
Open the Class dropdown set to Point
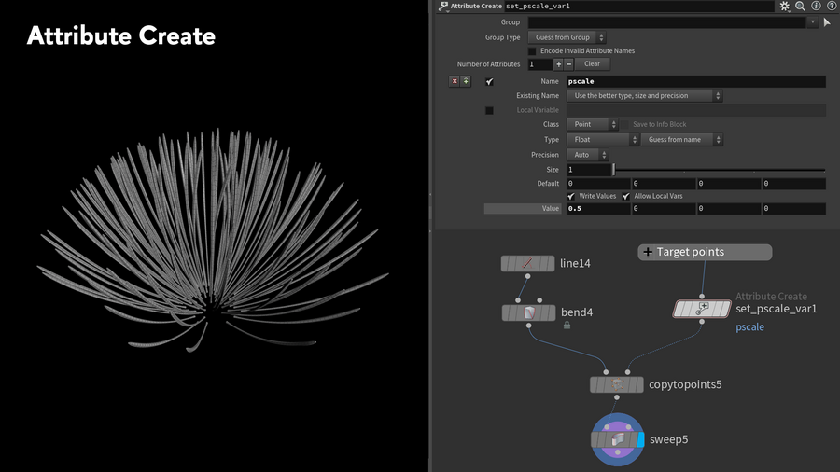tap(592, 124)
